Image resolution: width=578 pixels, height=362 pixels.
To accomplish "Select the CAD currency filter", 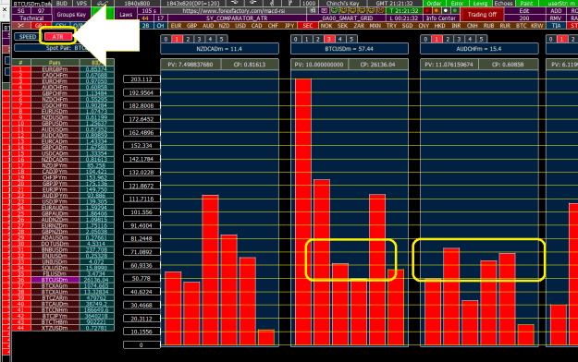I will click(256, 26).
